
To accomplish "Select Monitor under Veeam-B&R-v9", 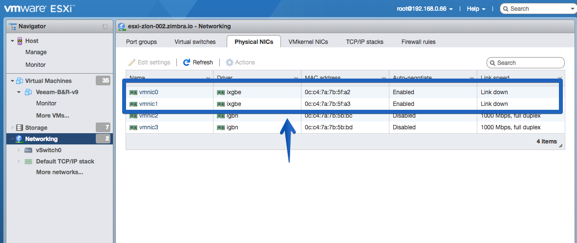I will [x=46, y=103].
